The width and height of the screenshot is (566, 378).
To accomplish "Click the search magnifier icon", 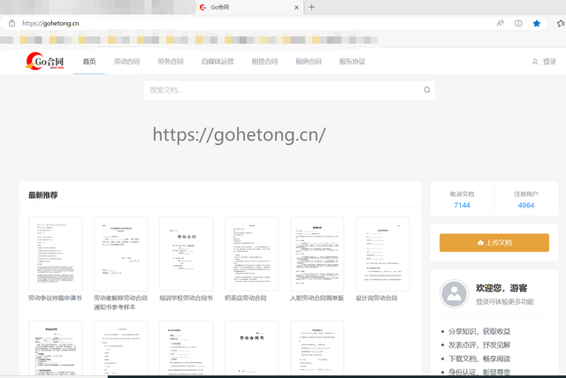I will [426, 90].
